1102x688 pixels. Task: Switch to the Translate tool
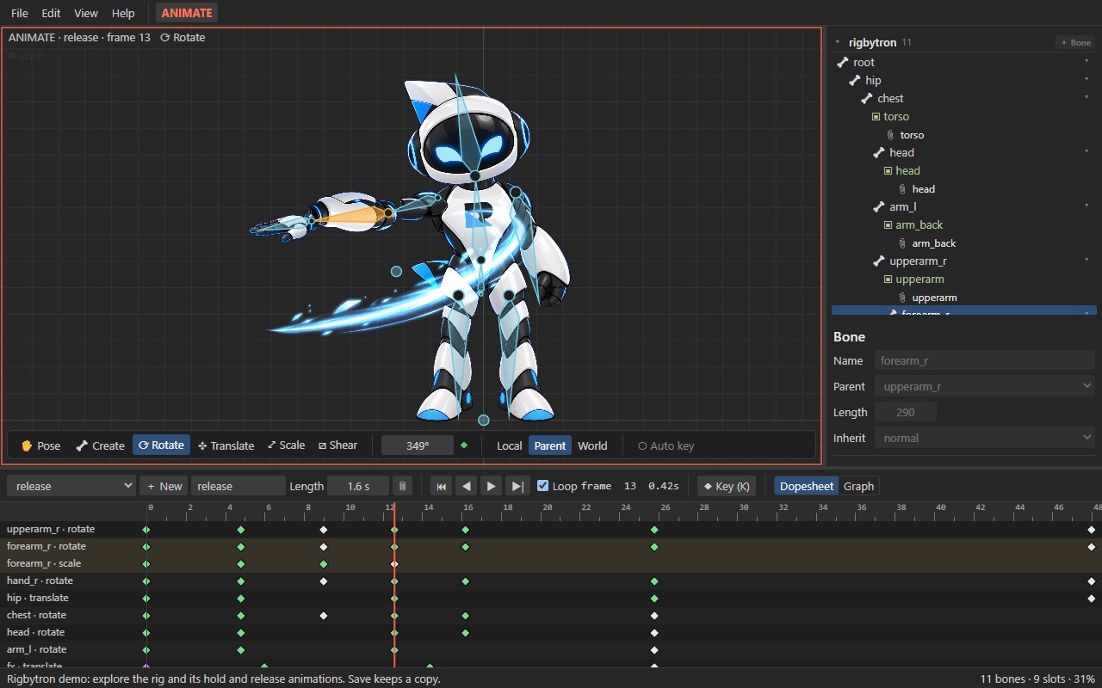point(226,445)
